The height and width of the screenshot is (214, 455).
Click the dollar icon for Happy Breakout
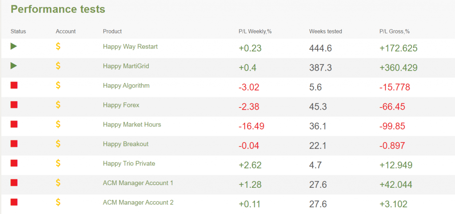pyautogui.click(x=58, y=144)
